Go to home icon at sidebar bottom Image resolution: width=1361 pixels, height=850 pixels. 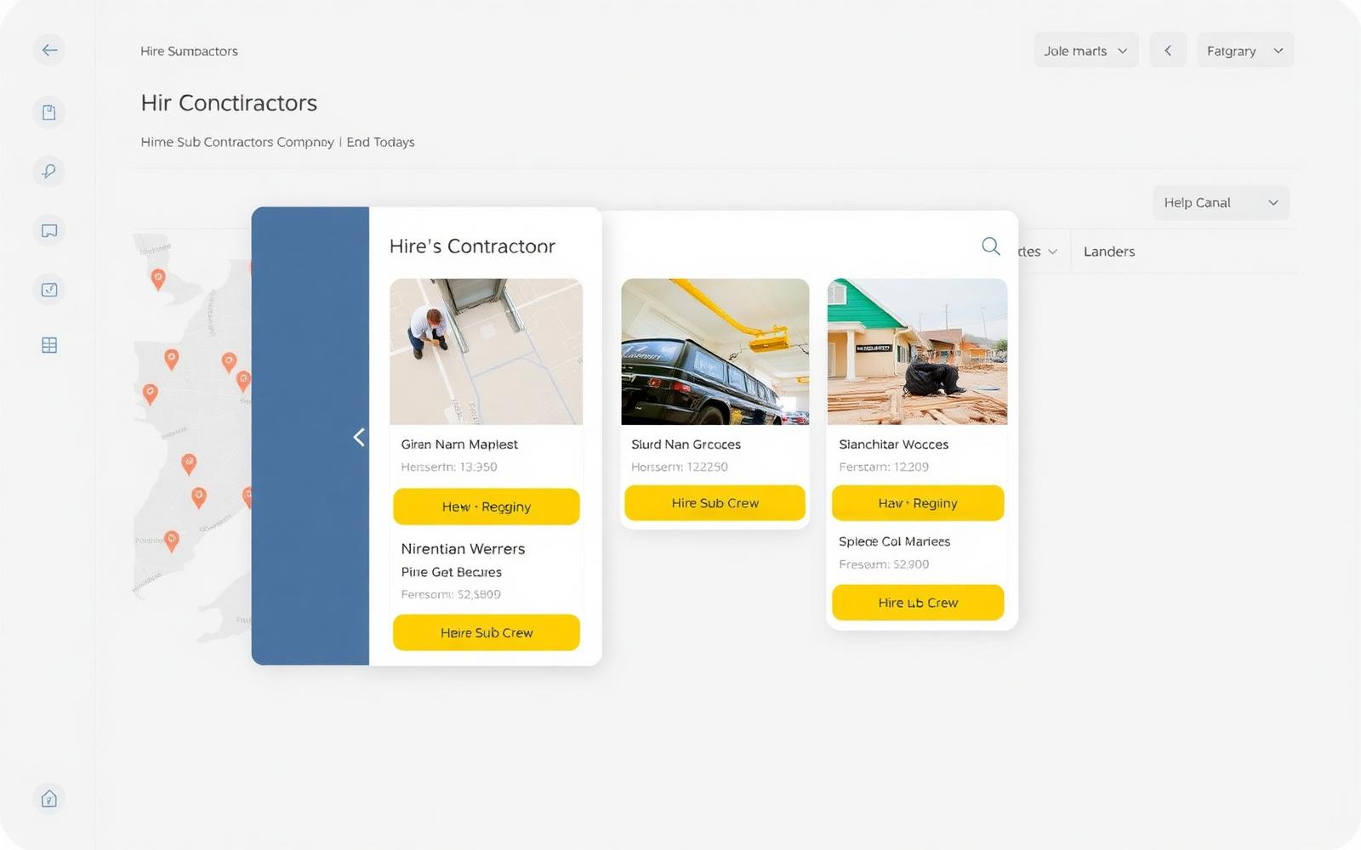(x=49, y=799)
